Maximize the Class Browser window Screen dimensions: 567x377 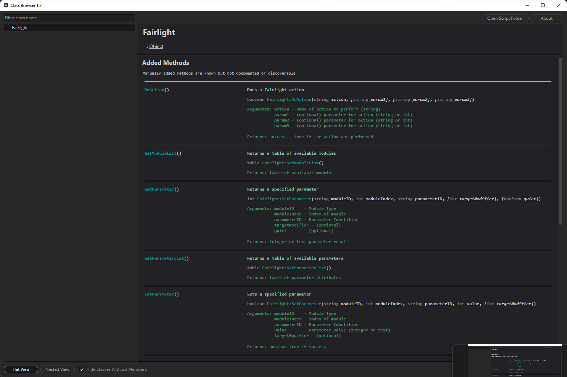tap(543, 5)
